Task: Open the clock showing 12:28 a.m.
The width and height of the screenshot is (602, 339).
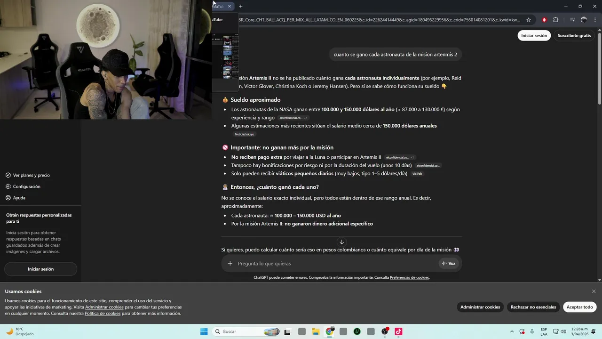Action: (x=580, y=331)
